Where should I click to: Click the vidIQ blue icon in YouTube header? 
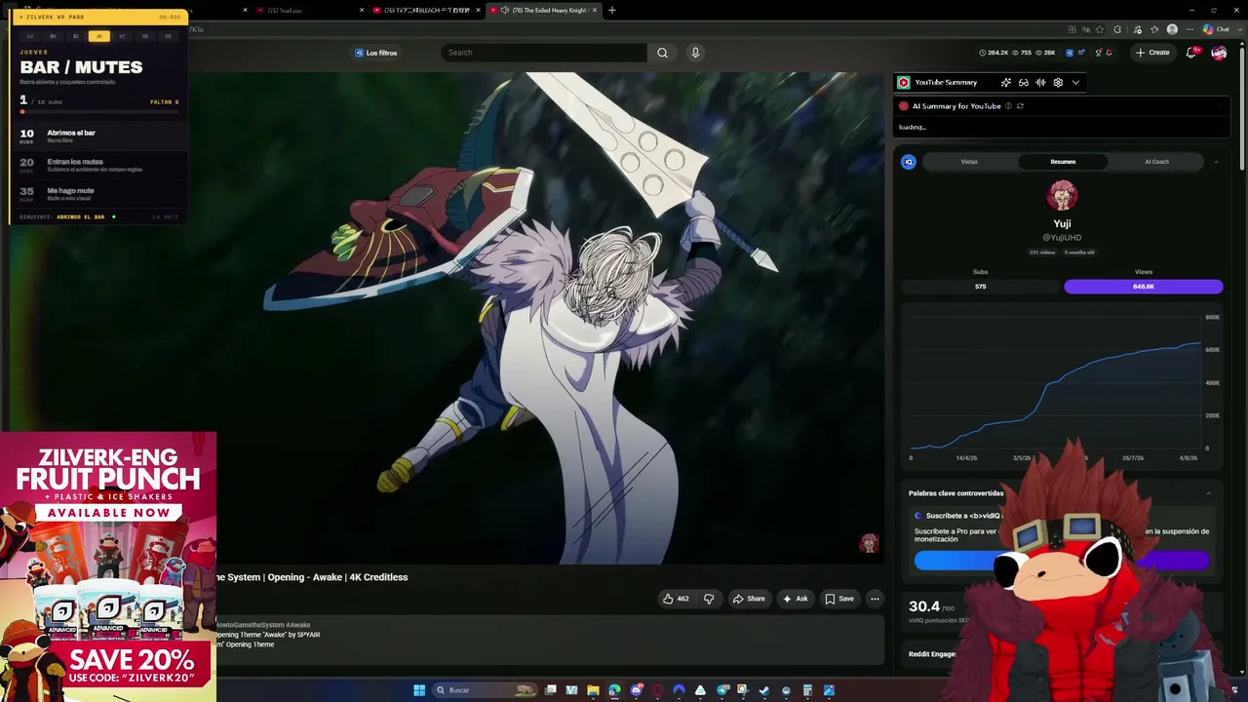click(1070, 53)
